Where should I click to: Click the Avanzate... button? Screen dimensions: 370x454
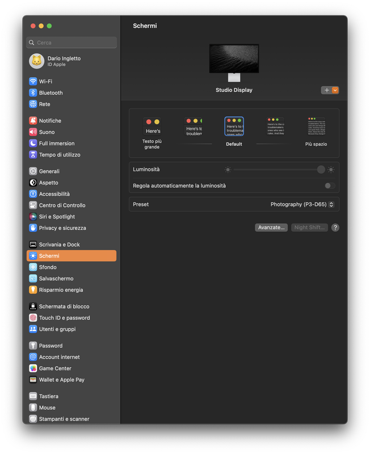click(271, 228)
